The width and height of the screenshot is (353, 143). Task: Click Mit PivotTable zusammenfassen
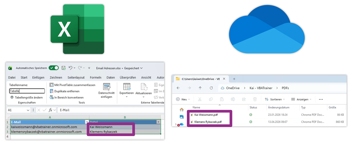point(73,85)
